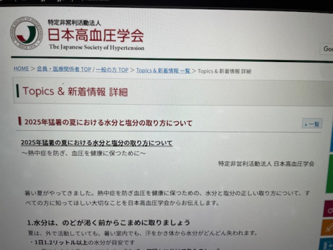Click the English Japanese Society of Hypertension subtitle
The height and width of the screenshot is (250, 333).
pyautogui.click(x=97, y=47)
